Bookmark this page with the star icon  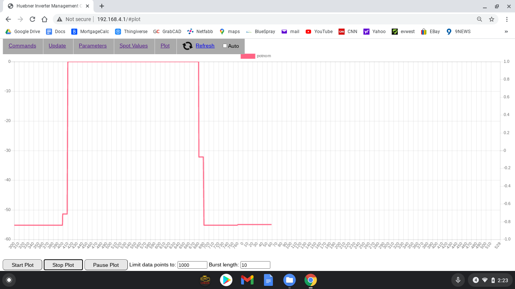(x=492, y=19)
